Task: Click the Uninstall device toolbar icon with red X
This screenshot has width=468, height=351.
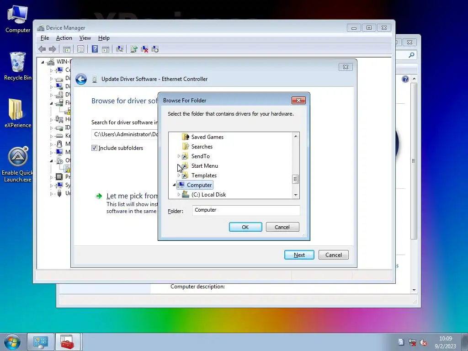Action: coord(144,49)
